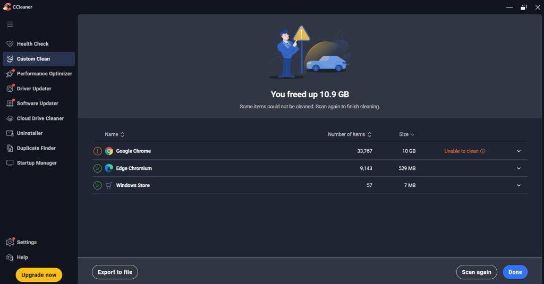Click the Google Chrome row name
Viewport: 544px width, 284px height.
133,151
